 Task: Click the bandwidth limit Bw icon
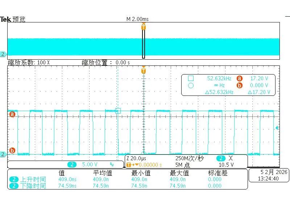pyautogui.click(x=112, y=164)
